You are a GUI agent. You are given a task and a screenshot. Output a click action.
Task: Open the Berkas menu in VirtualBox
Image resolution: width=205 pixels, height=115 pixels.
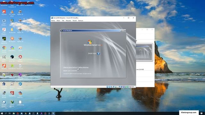(53, 20)
